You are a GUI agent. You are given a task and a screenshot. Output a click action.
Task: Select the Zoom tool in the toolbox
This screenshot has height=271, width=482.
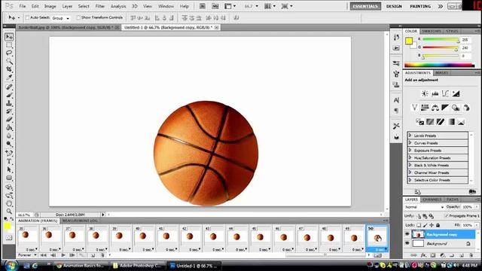9,212
